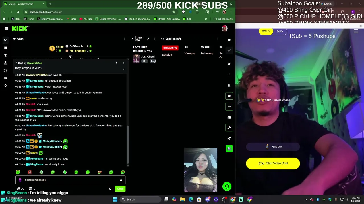Click UnbanMeMaybe name on 'Just give up' message
Image resolution: width=364 pixels, height=204 pixels.
click(36, 126)
